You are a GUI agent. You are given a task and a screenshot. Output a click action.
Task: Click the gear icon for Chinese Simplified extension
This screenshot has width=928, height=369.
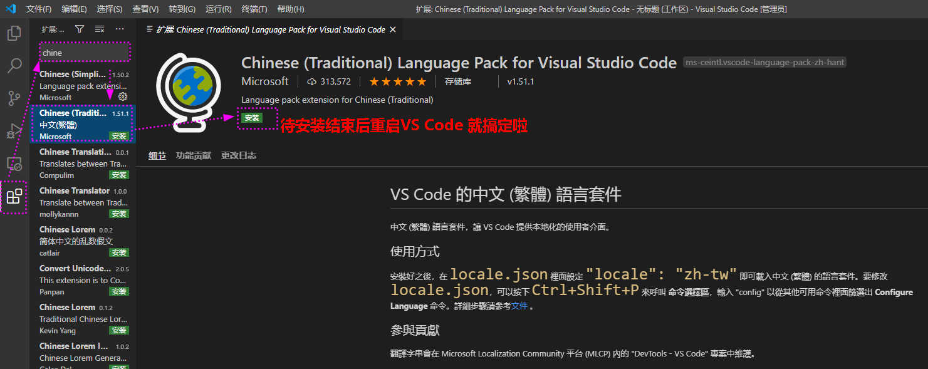click(123, 96)
